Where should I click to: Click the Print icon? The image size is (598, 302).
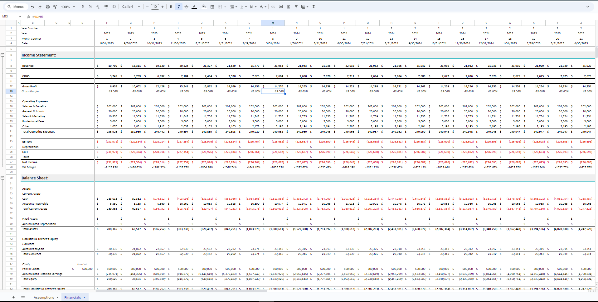point(47,7)
